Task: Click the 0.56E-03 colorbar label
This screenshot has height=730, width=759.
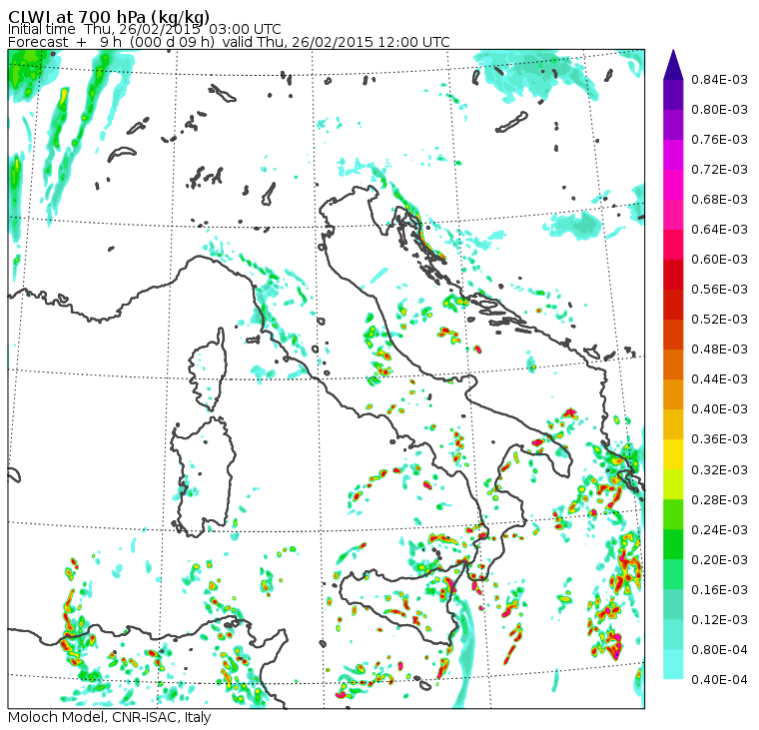Action: pyautogui.click(x=719, y=290)
